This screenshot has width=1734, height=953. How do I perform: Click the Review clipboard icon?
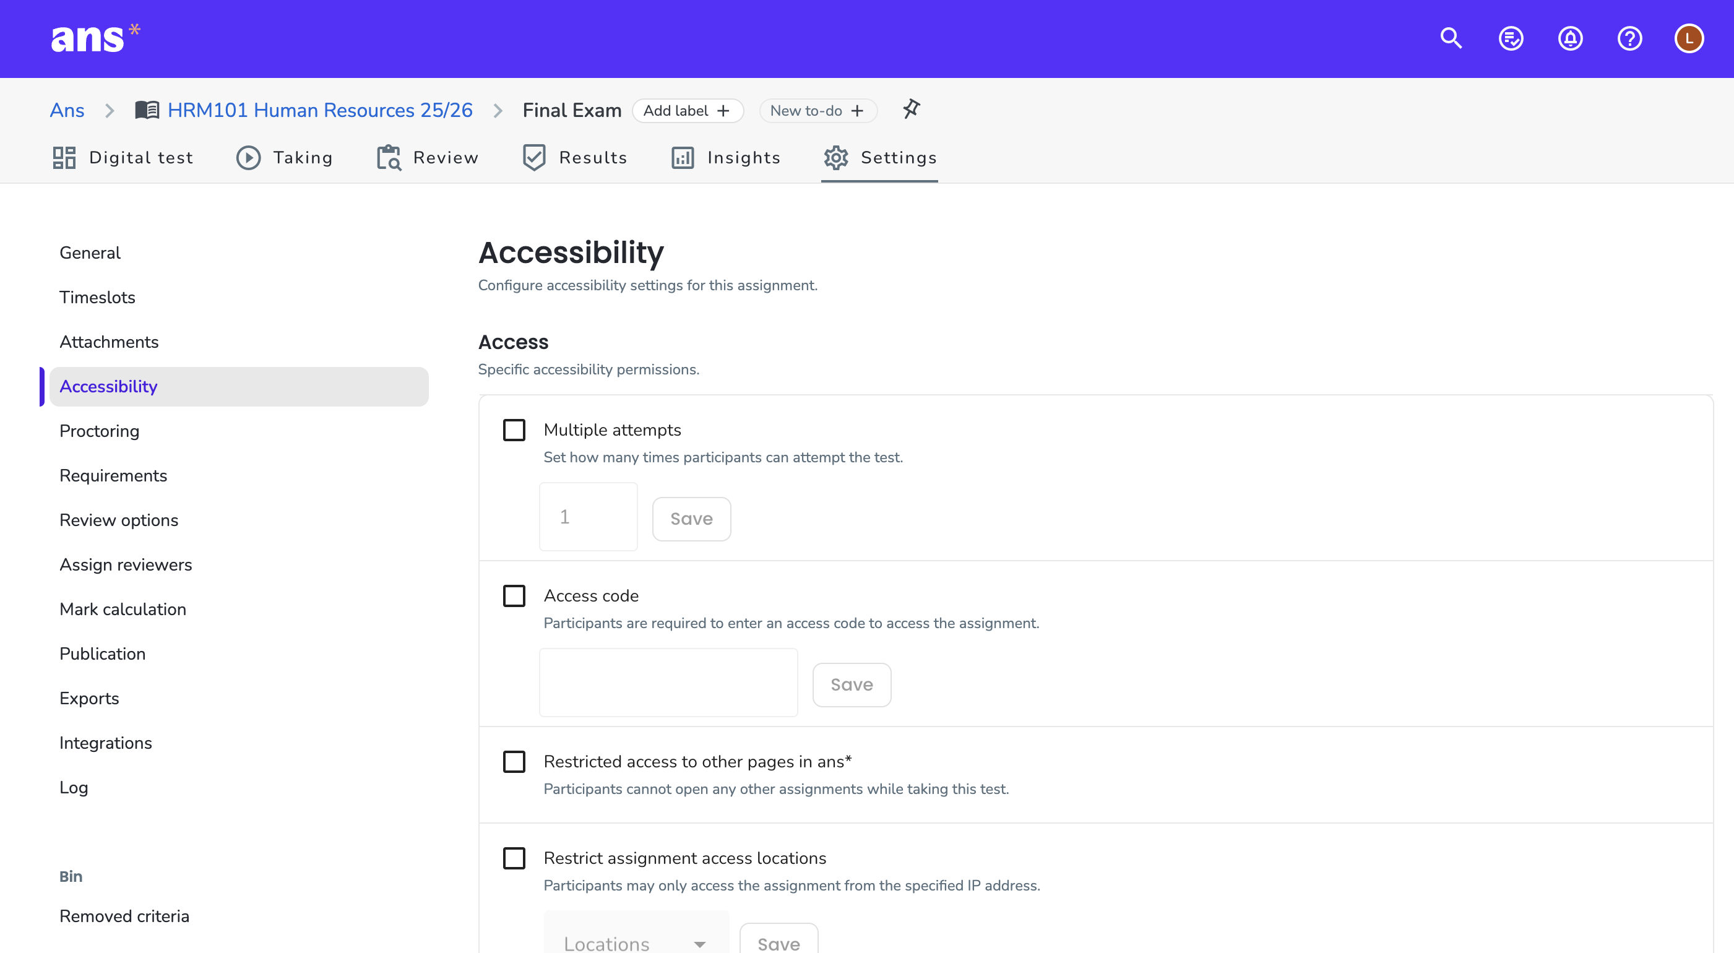[389, 157]
